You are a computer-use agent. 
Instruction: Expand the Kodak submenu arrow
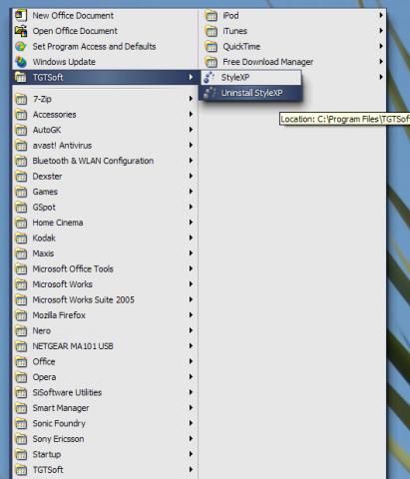coord(191,238)
